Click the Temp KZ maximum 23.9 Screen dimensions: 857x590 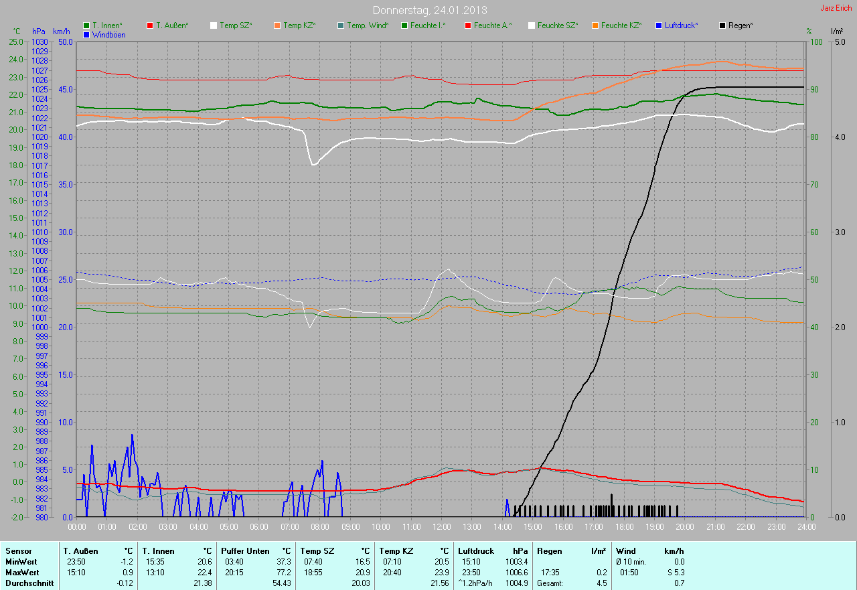(442, 573)
